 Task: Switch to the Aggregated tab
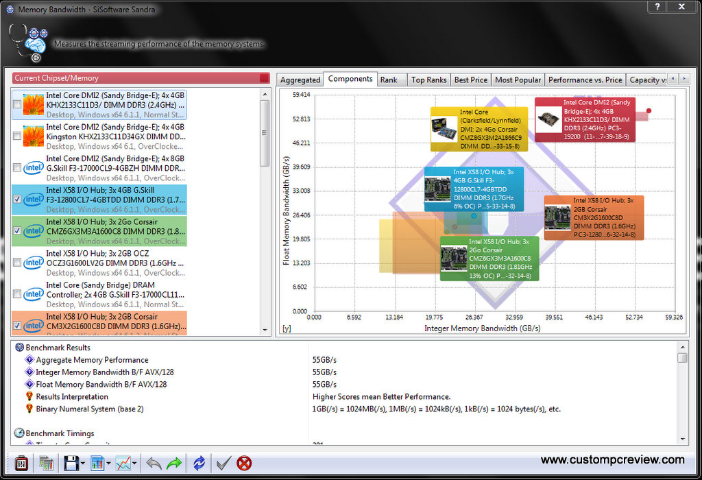[x=300, y=80]
